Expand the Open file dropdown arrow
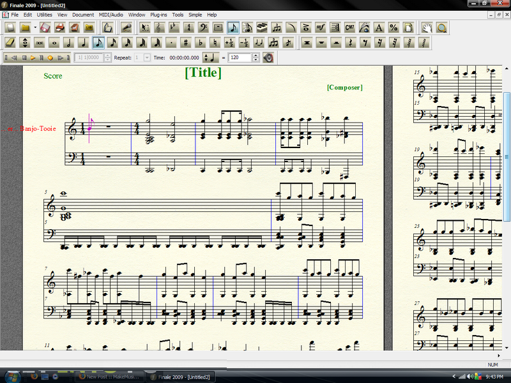Viewport: 511px width, 383px height. [x=35, y=27]
